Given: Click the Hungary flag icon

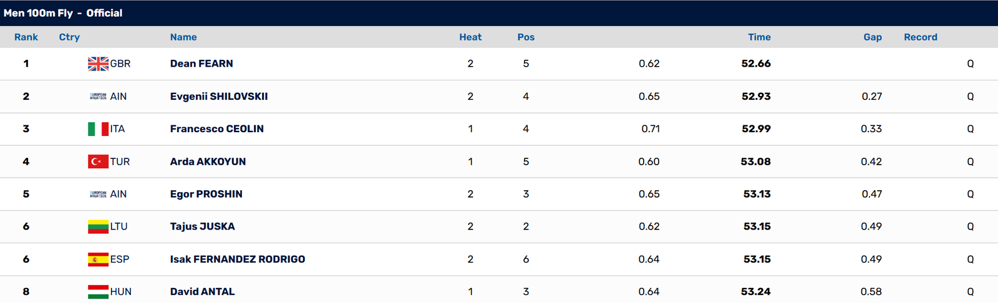Looking at the screenshot, I should click(98, 292).
